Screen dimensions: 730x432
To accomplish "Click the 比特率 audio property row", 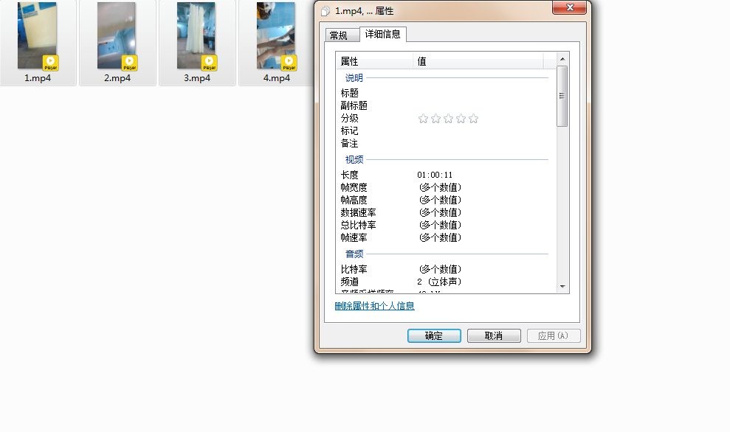I will click(x=446, y=269).
